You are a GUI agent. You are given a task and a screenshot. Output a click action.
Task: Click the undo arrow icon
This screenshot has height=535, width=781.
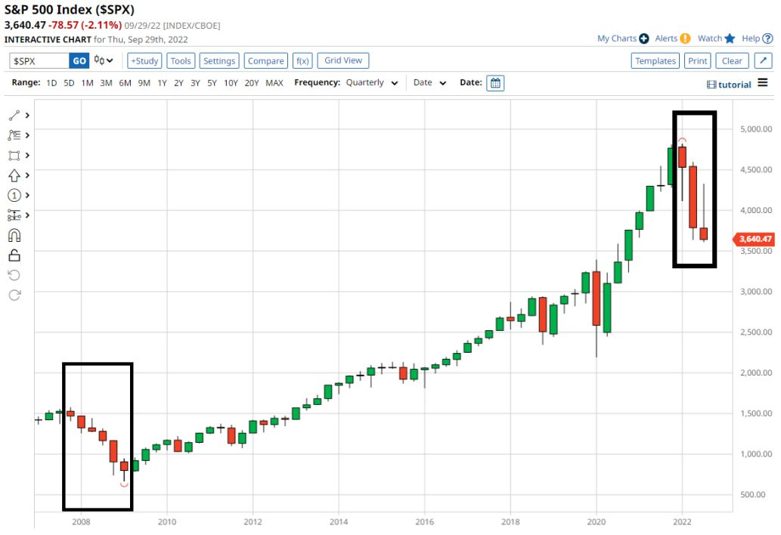click(14, 275)
